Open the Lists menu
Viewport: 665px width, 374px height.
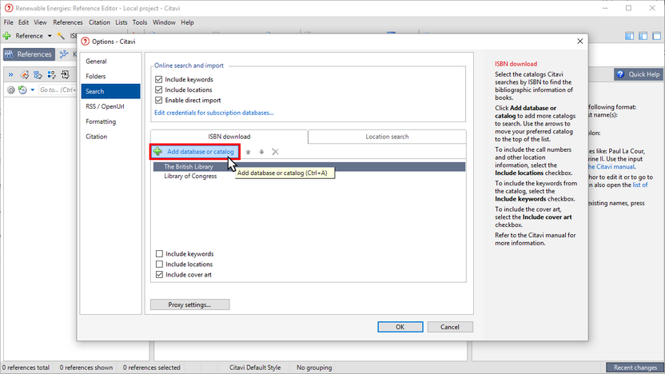(x=121, y=22)
